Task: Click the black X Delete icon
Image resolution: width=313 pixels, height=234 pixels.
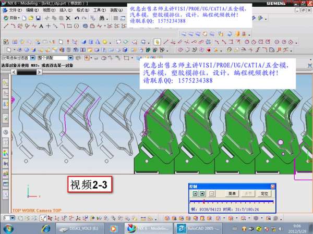Action: 68,18
